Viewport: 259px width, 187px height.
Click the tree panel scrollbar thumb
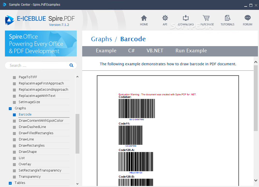coord(77,134)
